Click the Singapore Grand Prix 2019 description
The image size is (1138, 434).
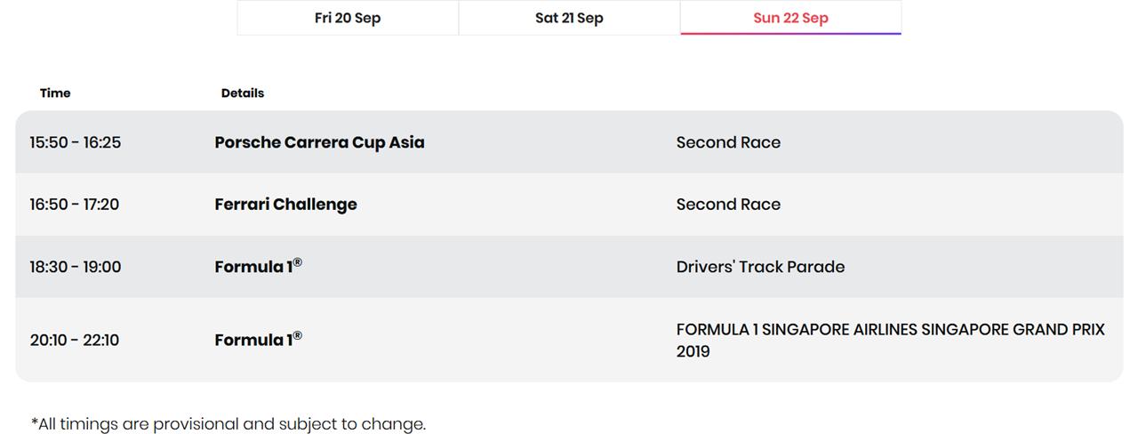tap(890, 340)
